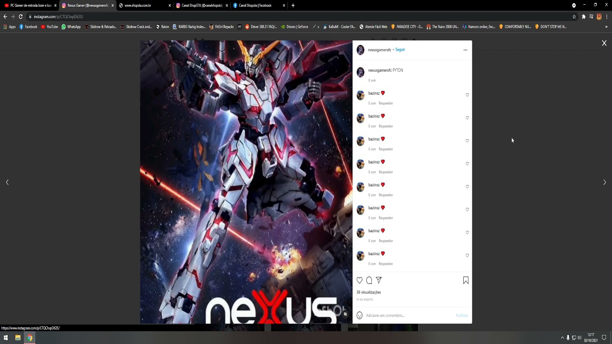Open File Explorer from the taskbar
The height and width of the screenshot is (344, 612).
18,338
